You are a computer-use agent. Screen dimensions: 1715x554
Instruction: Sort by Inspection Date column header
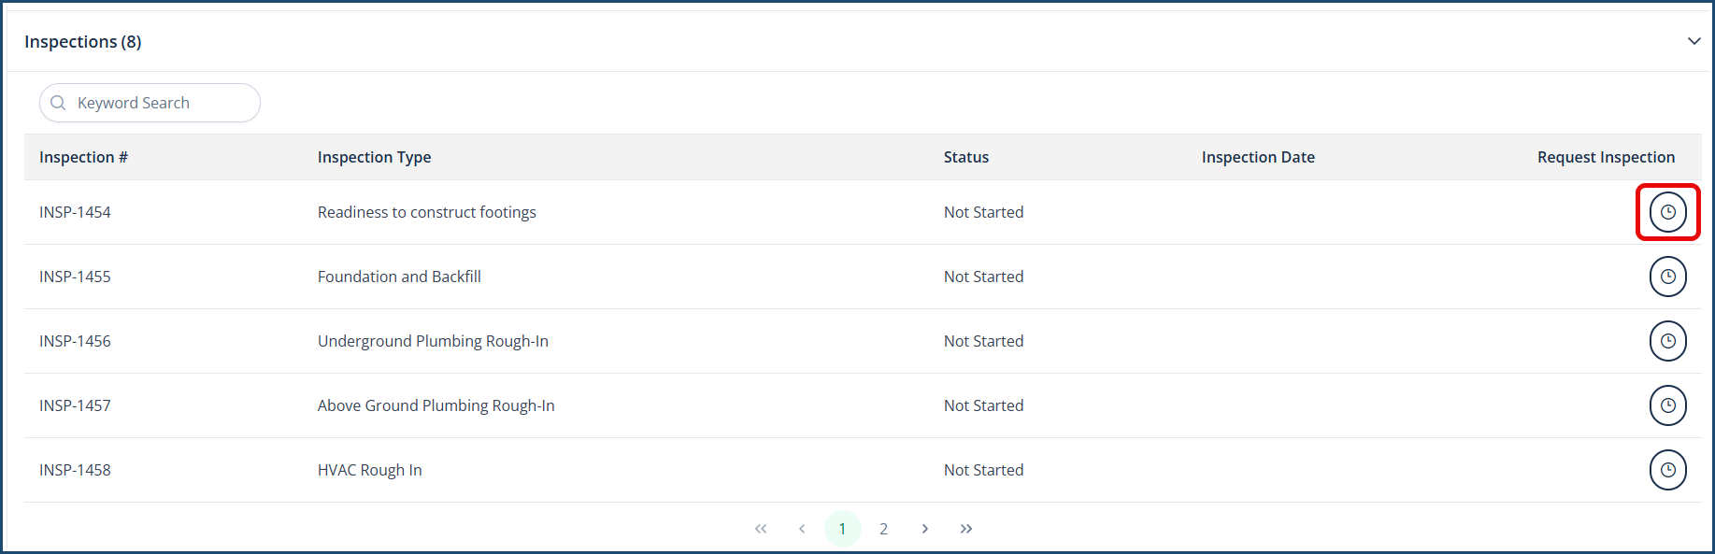tap(1258, 157)
